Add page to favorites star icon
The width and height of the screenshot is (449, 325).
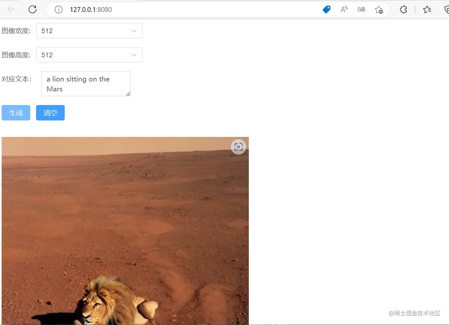tap(379, 10)
